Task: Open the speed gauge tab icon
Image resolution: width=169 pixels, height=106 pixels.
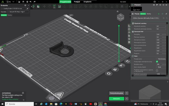Action: tap(129, 32)
